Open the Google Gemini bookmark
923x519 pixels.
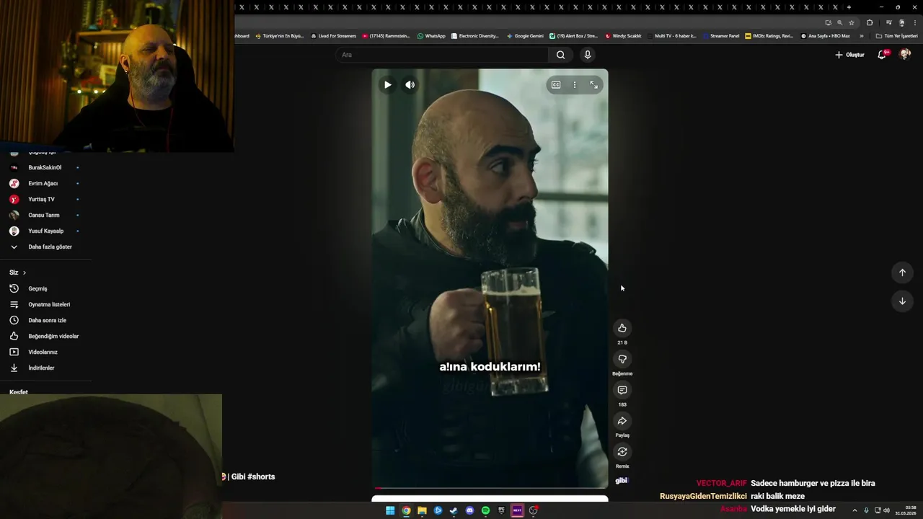[525, 35]
